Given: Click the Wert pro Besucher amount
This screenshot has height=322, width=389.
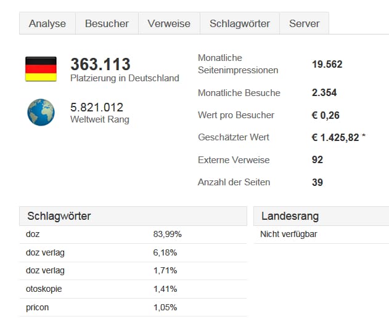Looking at the screenshot, I should [x=326, y=115].
